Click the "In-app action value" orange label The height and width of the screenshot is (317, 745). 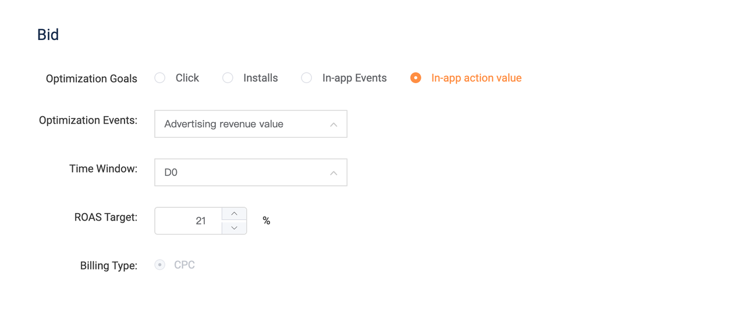pyautogui.click(x=476, y=78)
